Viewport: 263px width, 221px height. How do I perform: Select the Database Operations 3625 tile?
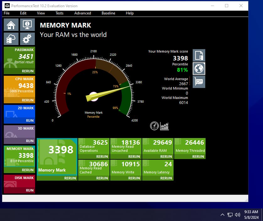94,146
